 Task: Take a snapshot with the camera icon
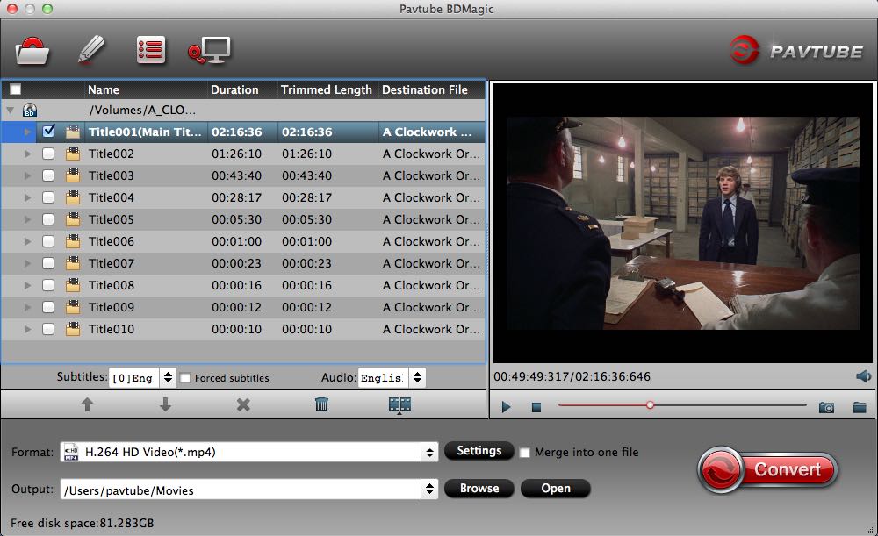pos(825,406)
